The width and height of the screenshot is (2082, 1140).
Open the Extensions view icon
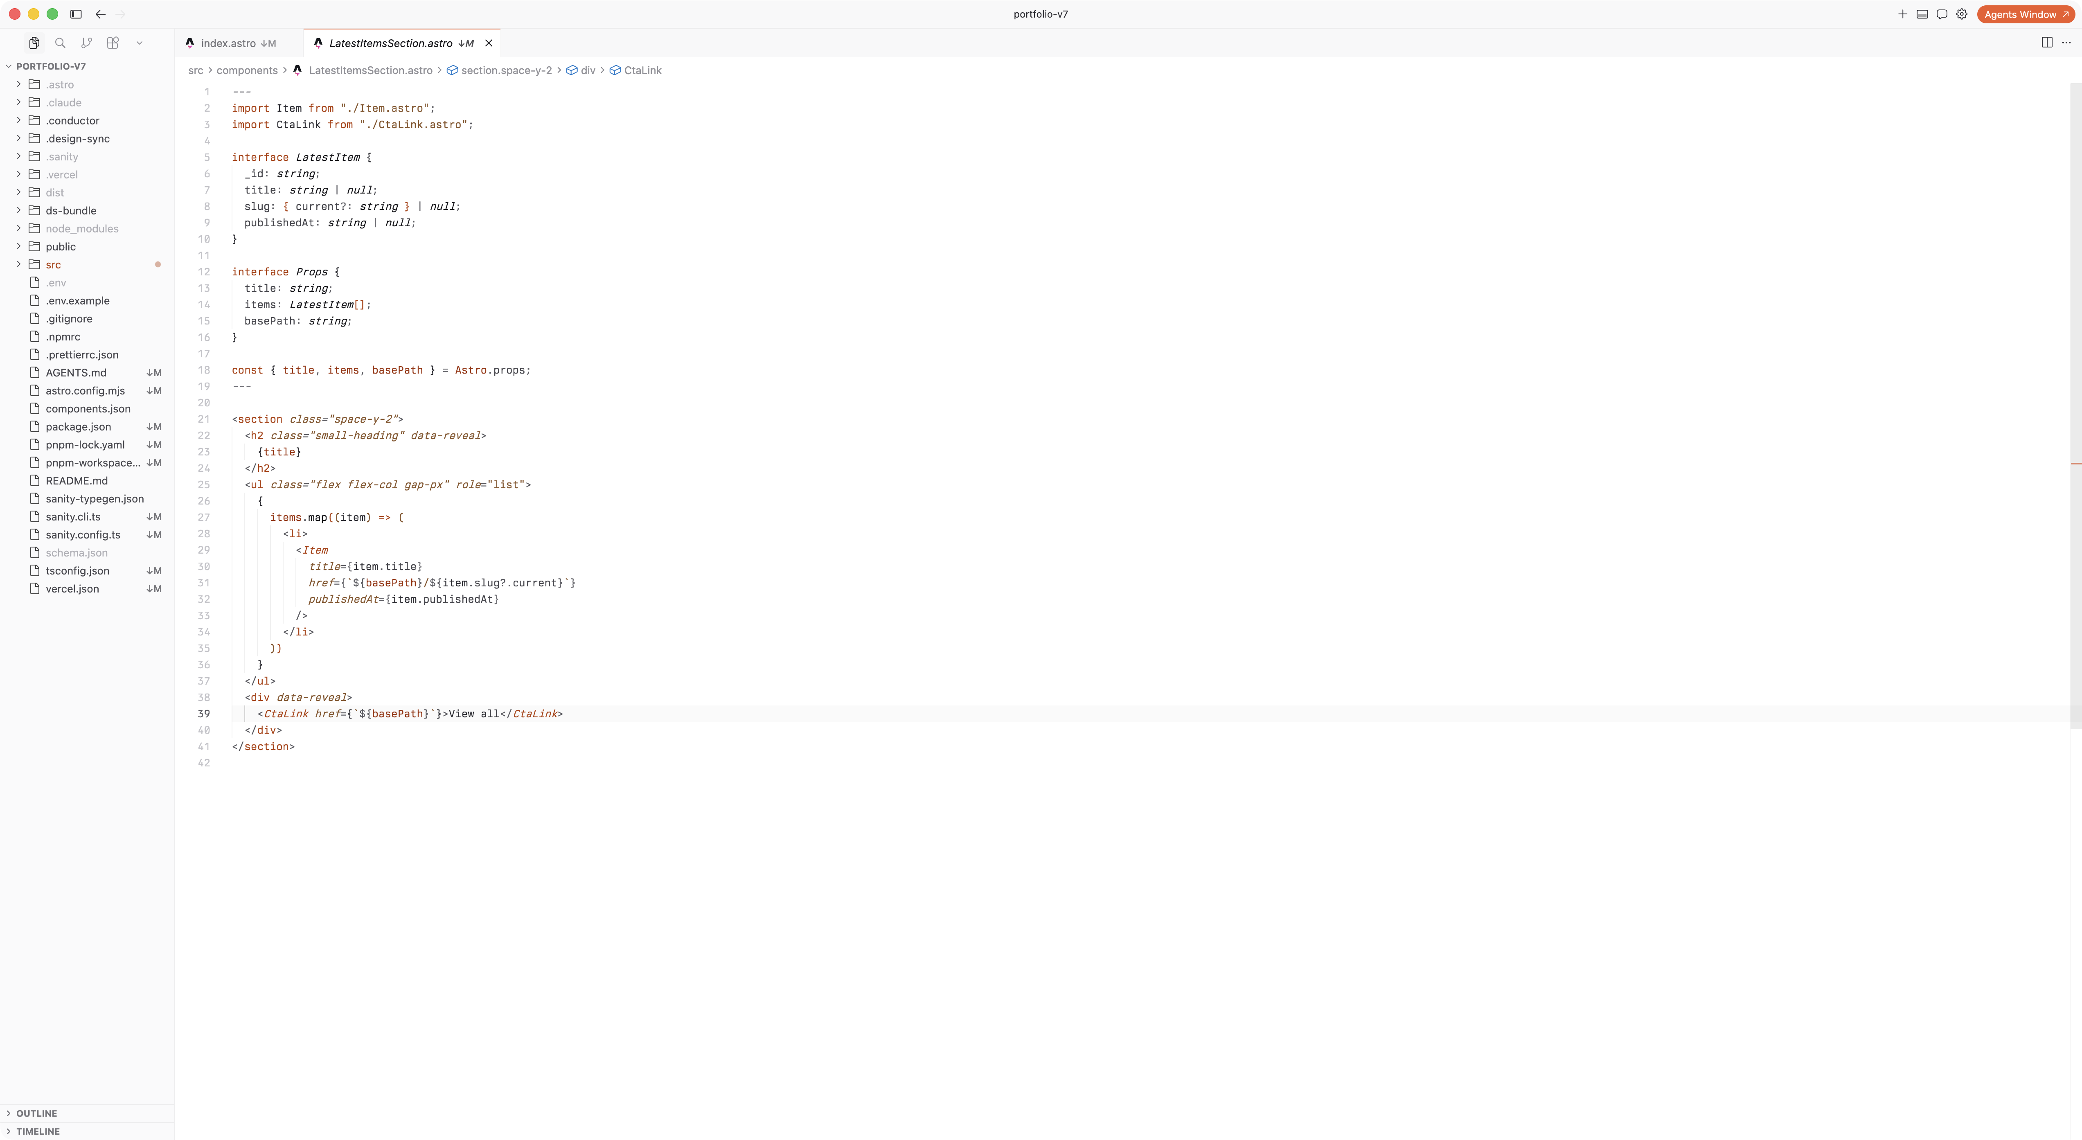coord(113,43)
